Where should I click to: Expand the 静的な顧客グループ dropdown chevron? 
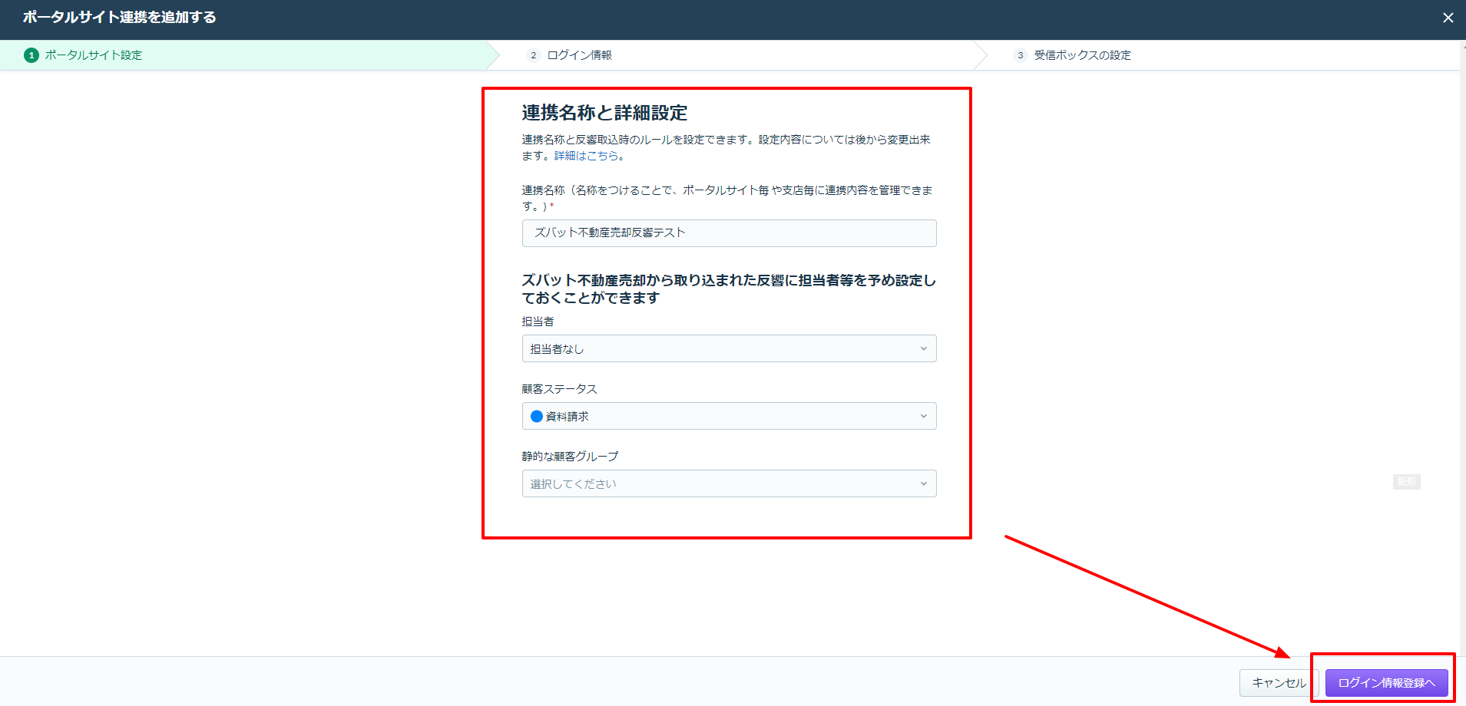(x=923, y=483)
